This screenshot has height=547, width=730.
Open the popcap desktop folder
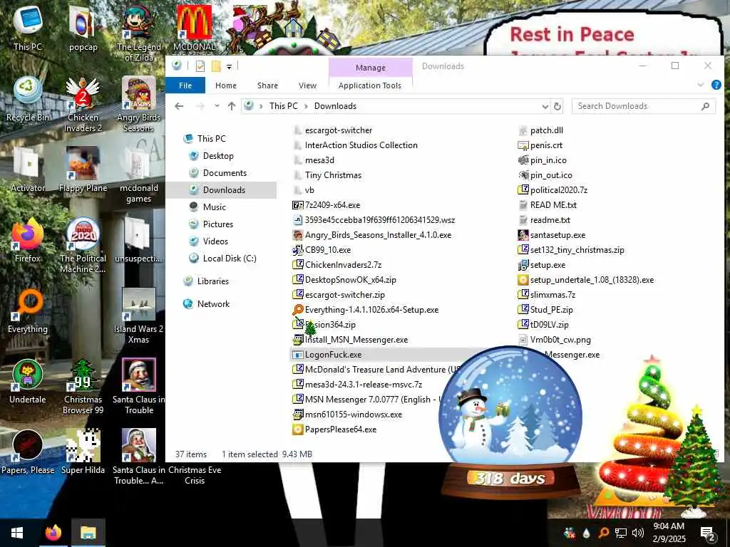click(83, 28)
